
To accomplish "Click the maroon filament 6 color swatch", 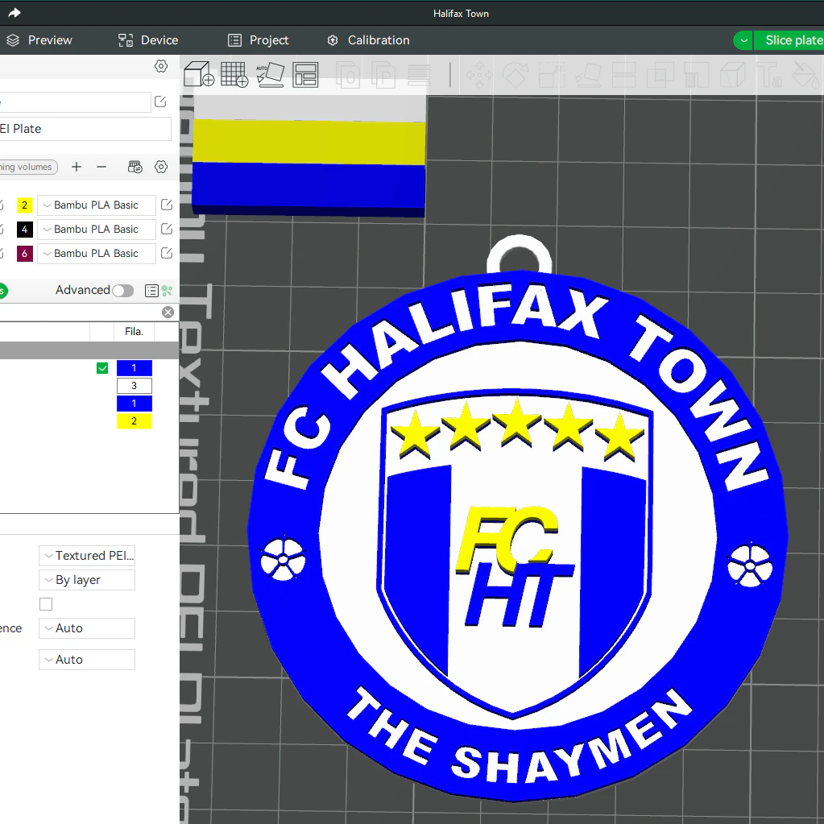I will click(x=25, y=253).
